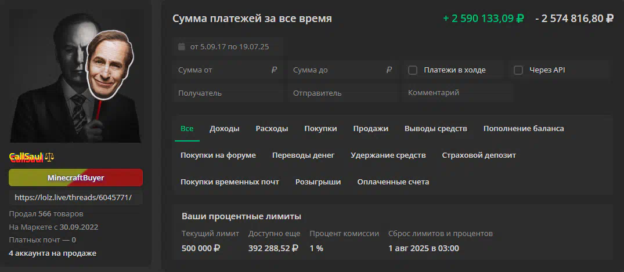Click the profile avatar image

click(x=75, y=77)
